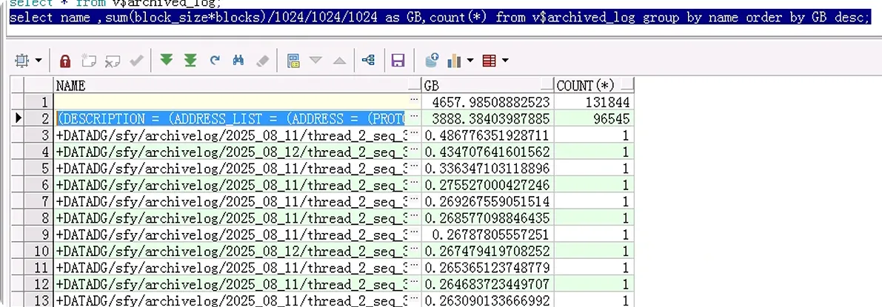The image size is (882, 307).
Task: Select the GB cell 0.269267559051514
Action: 488,201
